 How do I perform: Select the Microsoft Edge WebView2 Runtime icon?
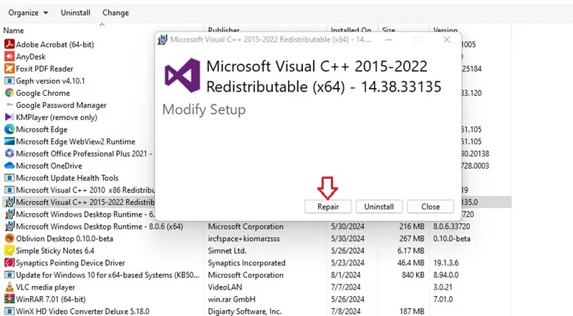tap(9, 142)
